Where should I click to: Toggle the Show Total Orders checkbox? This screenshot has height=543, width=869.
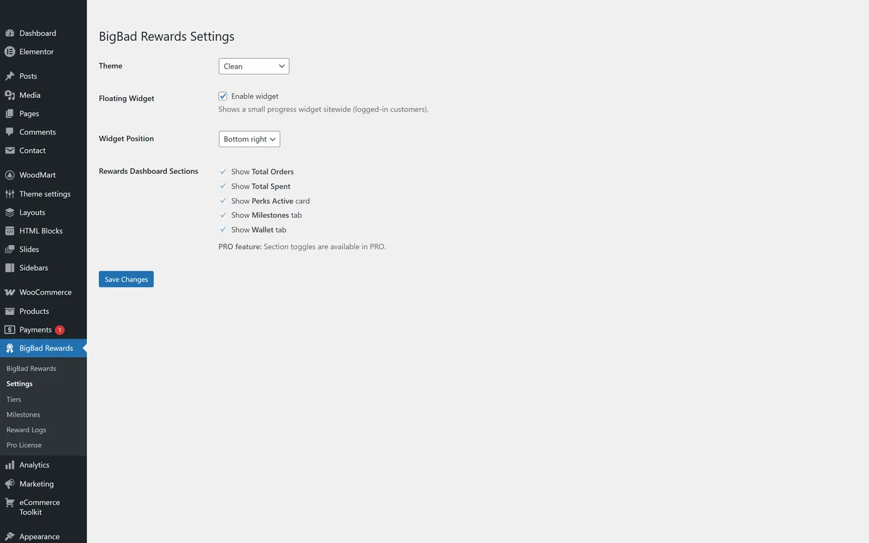(x=223, y=172)
